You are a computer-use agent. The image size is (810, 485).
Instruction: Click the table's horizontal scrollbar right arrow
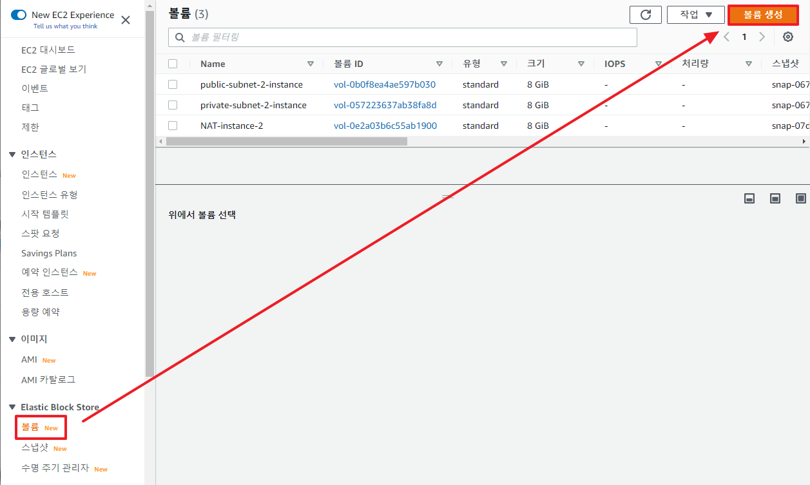[805, 140]
